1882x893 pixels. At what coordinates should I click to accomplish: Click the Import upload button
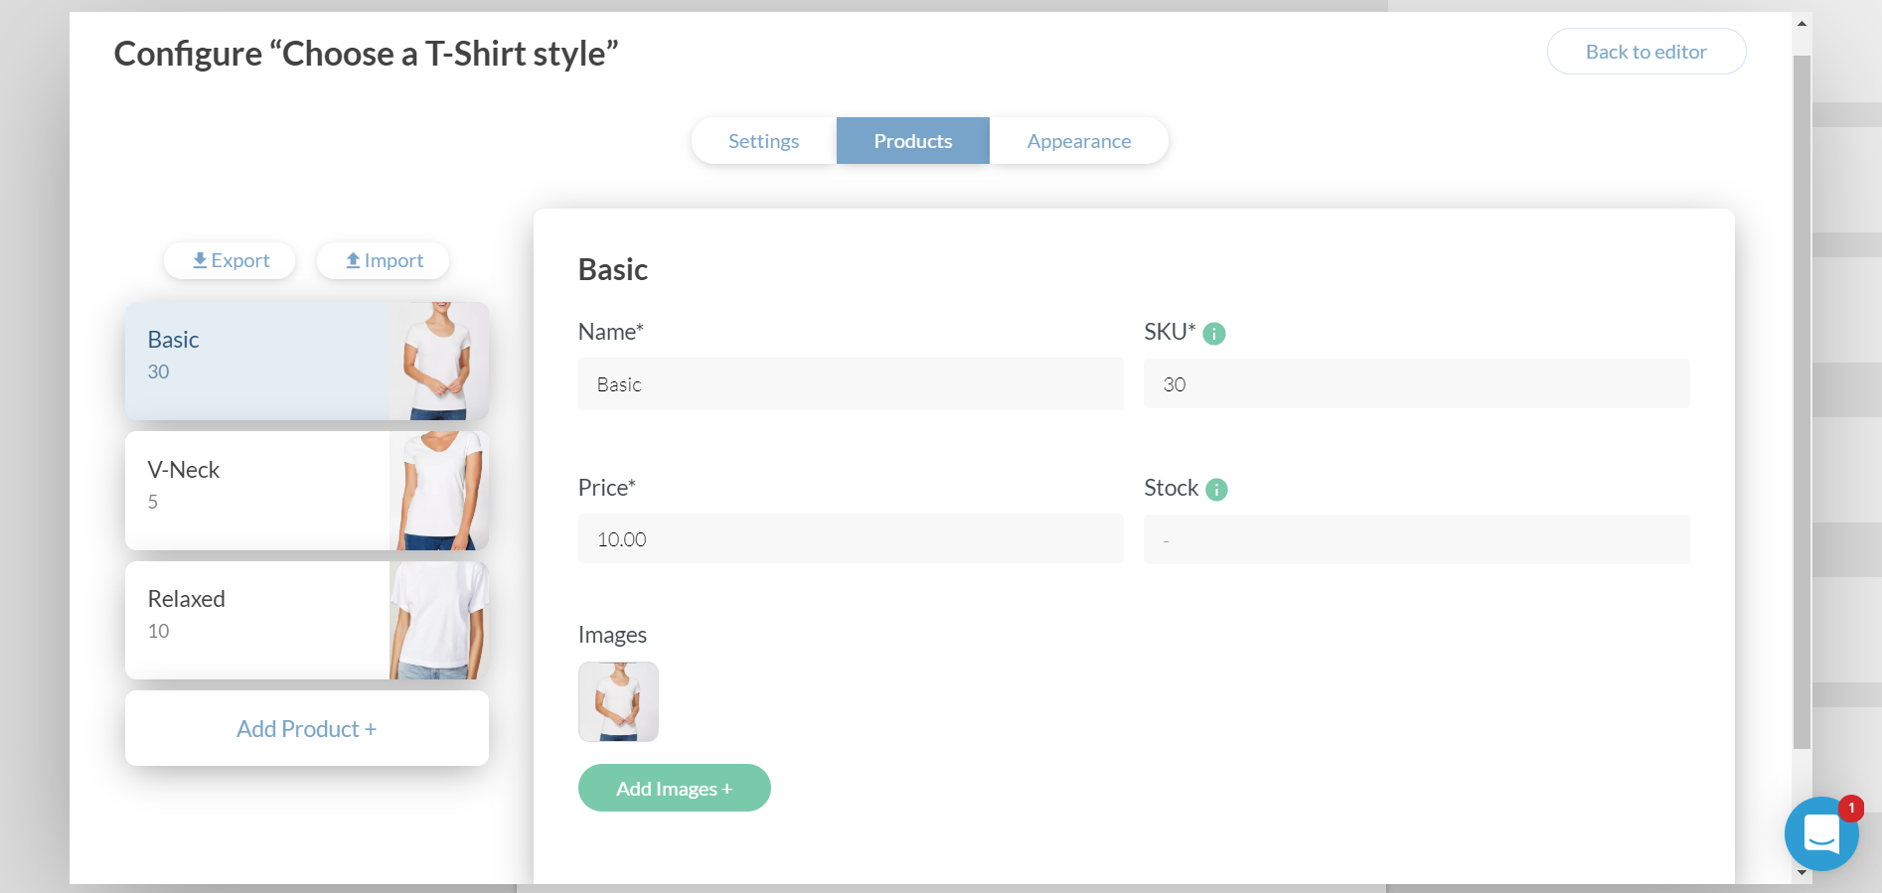[384, 260]
